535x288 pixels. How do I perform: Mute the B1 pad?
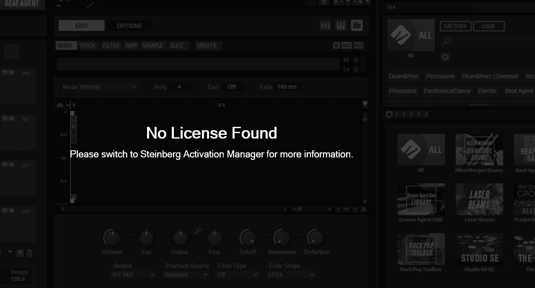(x=5, y=119)
